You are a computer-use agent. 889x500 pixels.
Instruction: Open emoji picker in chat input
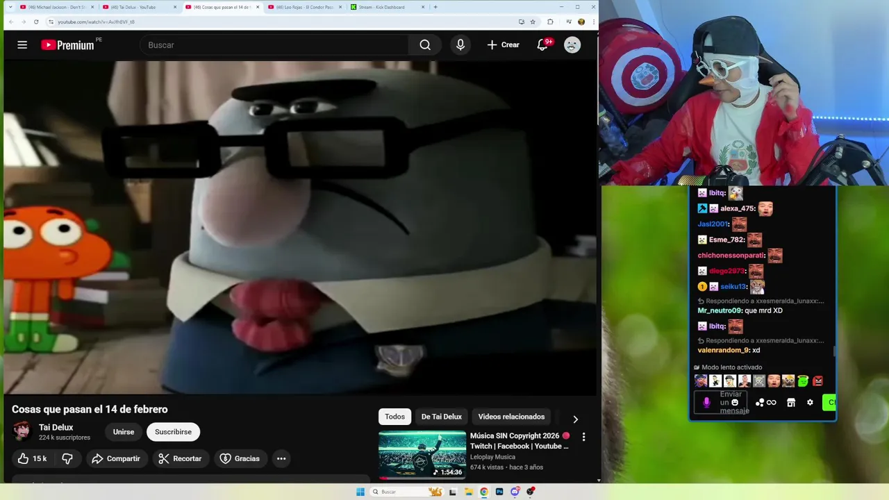pyautogui.click(x=735, y=403)
